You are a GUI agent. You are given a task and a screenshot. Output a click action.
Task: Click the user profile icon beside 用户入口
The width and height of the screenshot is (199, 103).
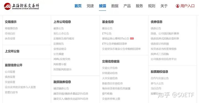pyautogui.click(x=177, y=6)
